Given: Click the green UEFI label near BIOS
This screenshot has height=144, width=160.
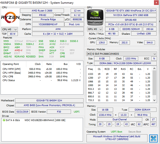Looking at the screenshot, I should pos(76,112).
